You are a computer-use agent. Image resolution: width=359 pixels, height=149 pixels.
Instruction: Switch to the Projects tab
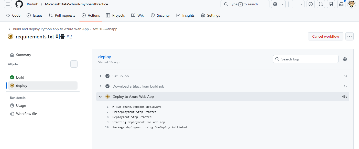(115, 15)
